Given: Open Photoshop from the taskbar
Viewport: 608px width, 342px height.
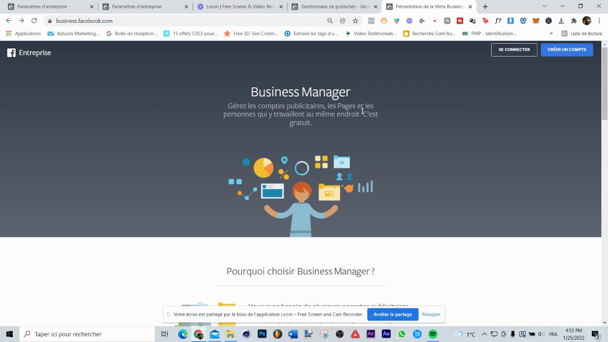Looking at the screenshot, I should pos(262,334).
